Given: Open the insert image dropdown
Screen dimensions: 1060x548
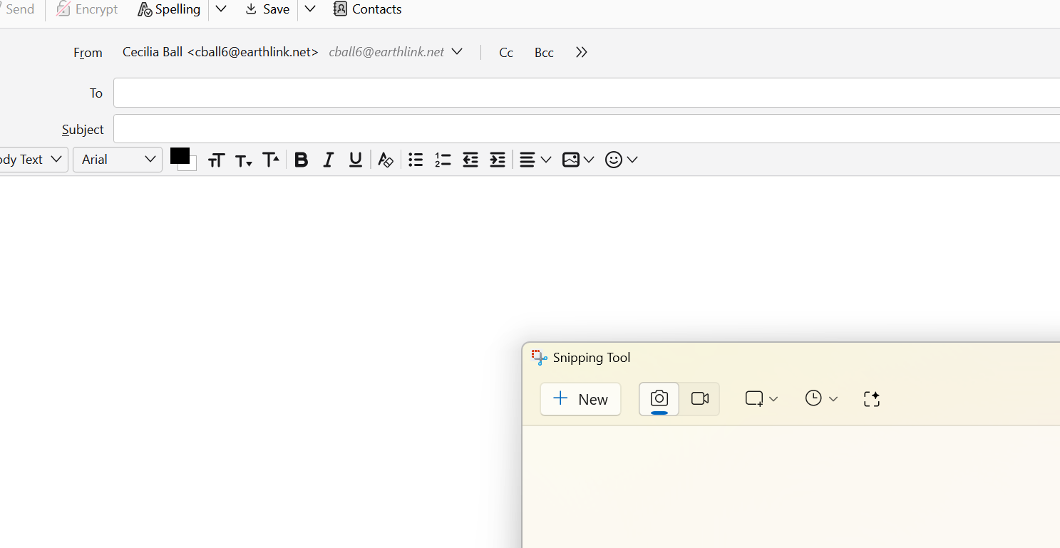Looking at the screenshot, I should coord(578,160).
